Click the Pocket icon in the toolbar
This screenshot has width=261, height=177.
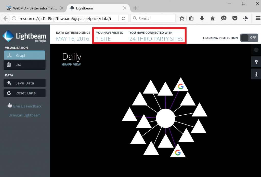235,18
